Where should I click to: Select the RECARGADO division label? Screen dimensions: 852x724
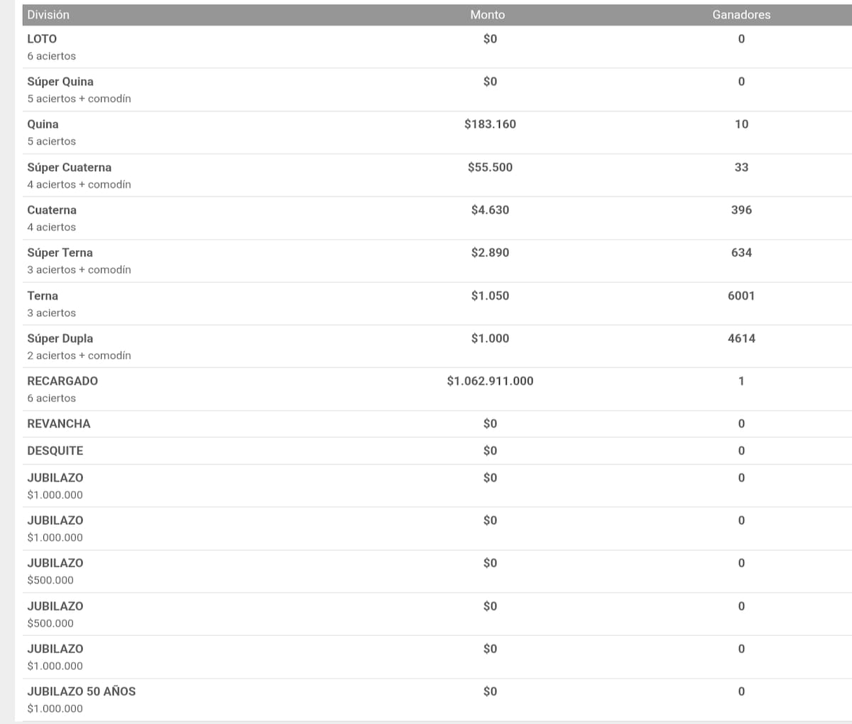point(62,381)
